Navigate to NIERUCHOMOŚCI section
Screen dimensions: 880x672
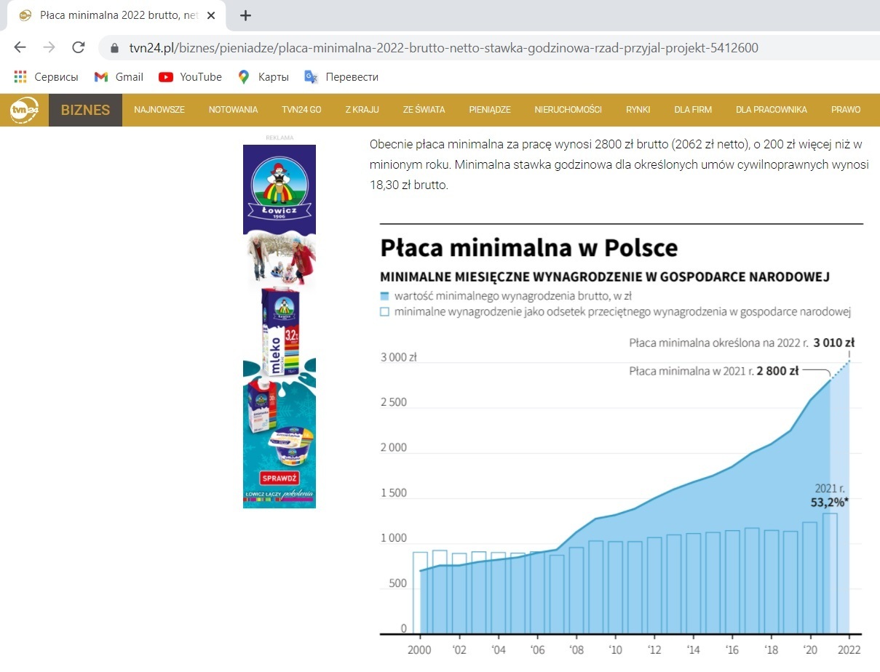coord(568,110)
